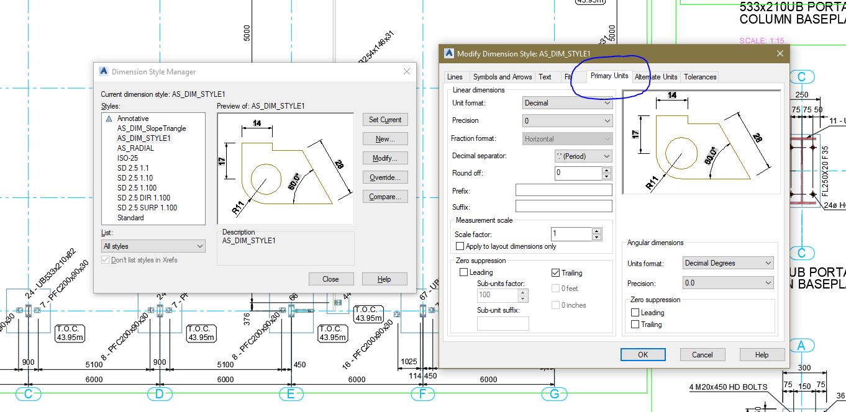Increase the Scale factor with up arrow

tap(597, 231)
